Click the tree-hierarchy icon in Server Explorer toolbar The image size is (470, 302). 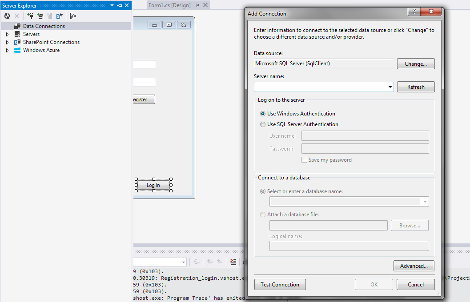73,16
